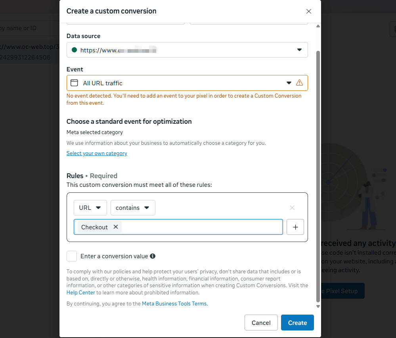Click the green status dot in Data source
This screenshot has width=396, height=338.
click(x=74, y=50)
